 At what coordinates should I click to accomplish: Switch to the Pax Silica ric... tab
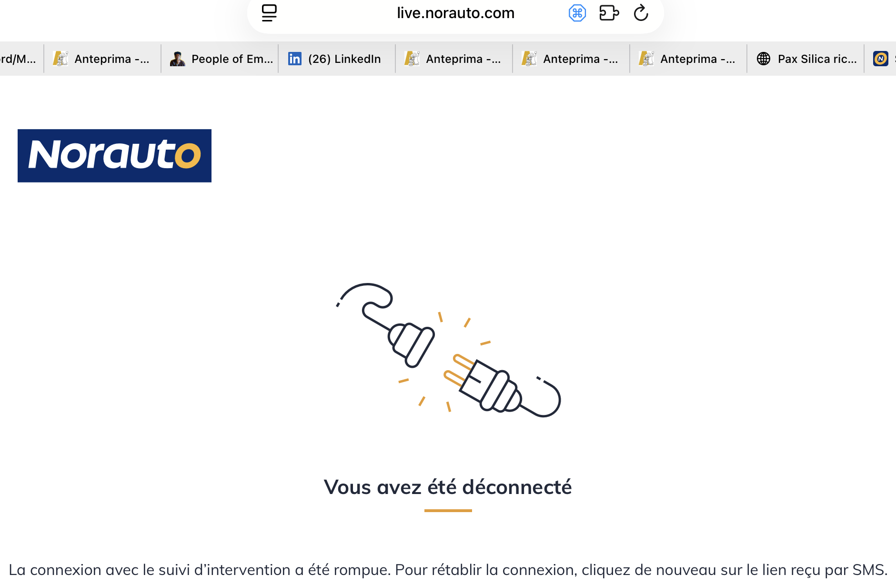[x=805, y=59]
